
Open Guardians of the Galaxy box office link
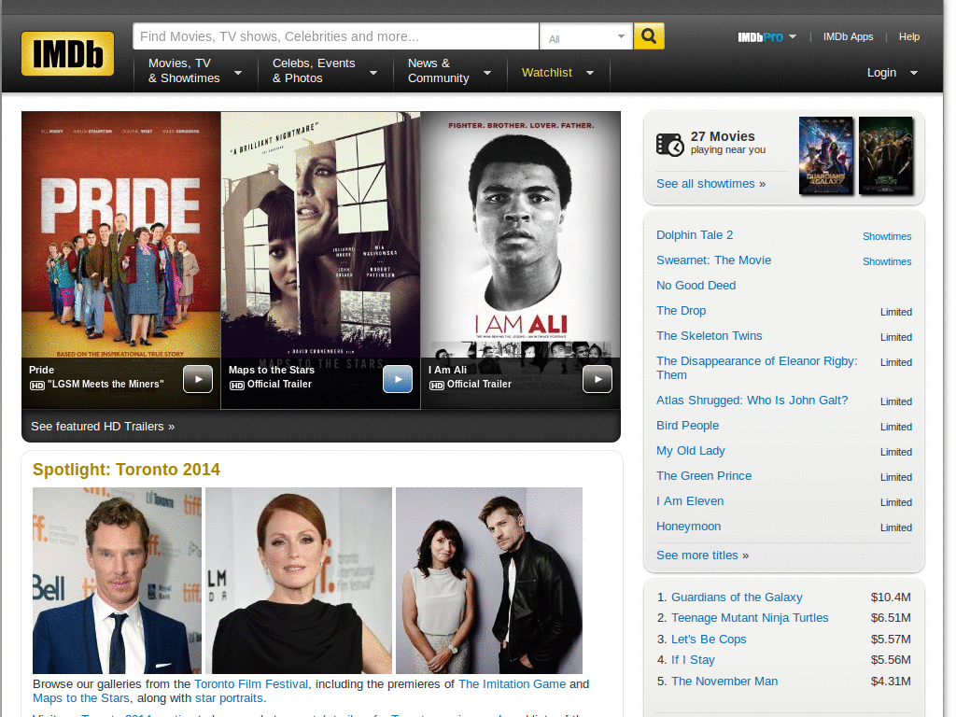pyautogui.click(x=737, y=597)
